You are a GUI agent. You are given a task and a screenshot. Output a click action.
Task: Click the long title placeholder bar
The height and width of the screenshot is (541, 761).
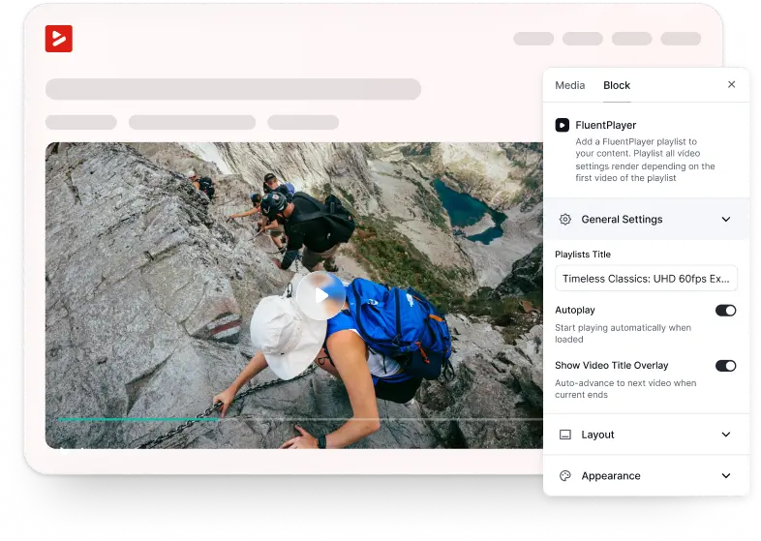coord(232,89)
